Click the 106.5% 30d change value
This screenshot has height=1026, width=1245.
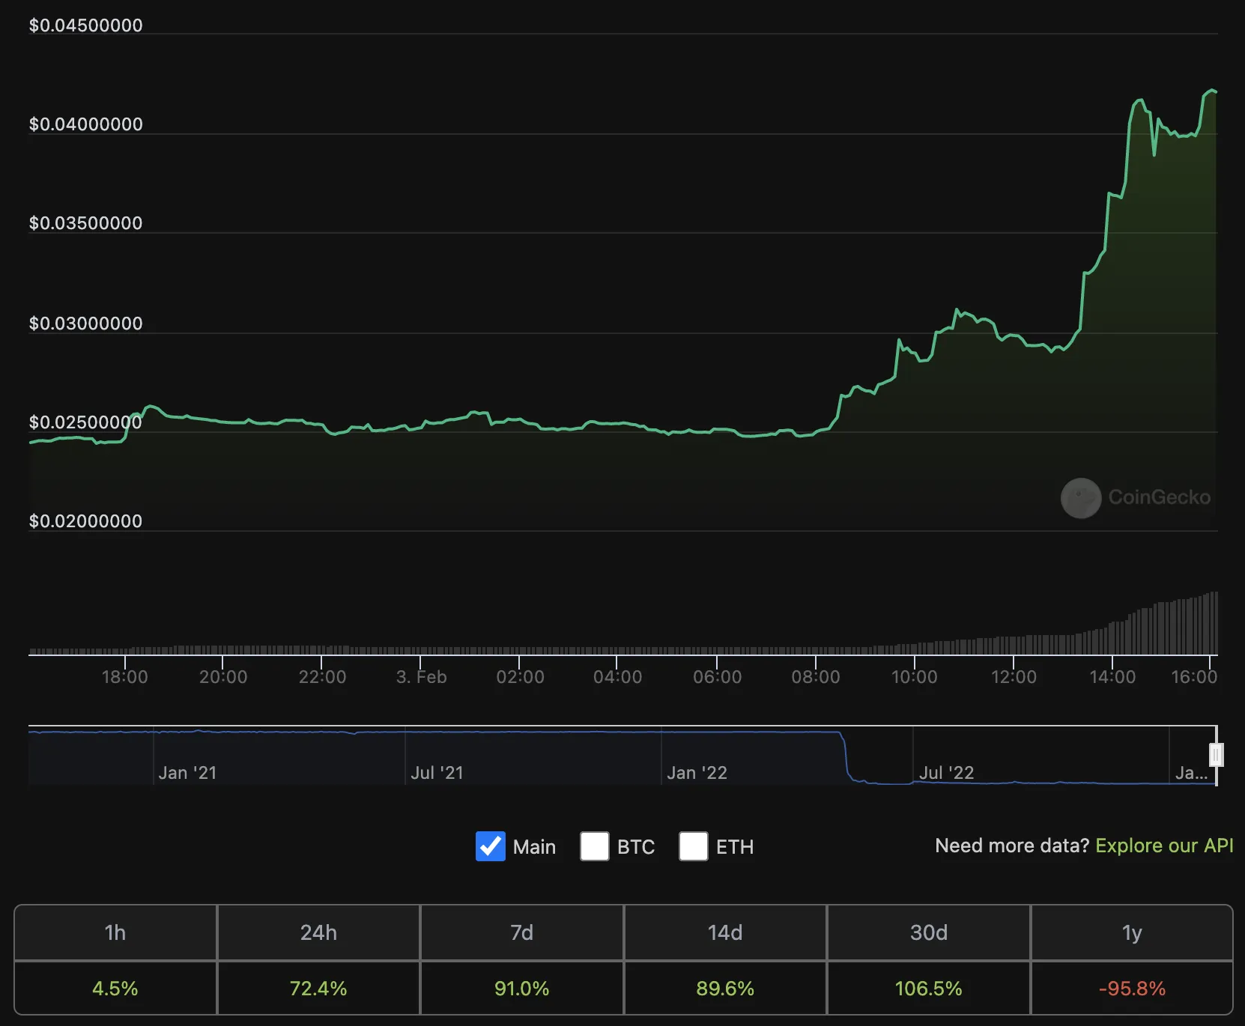(929, 989)
